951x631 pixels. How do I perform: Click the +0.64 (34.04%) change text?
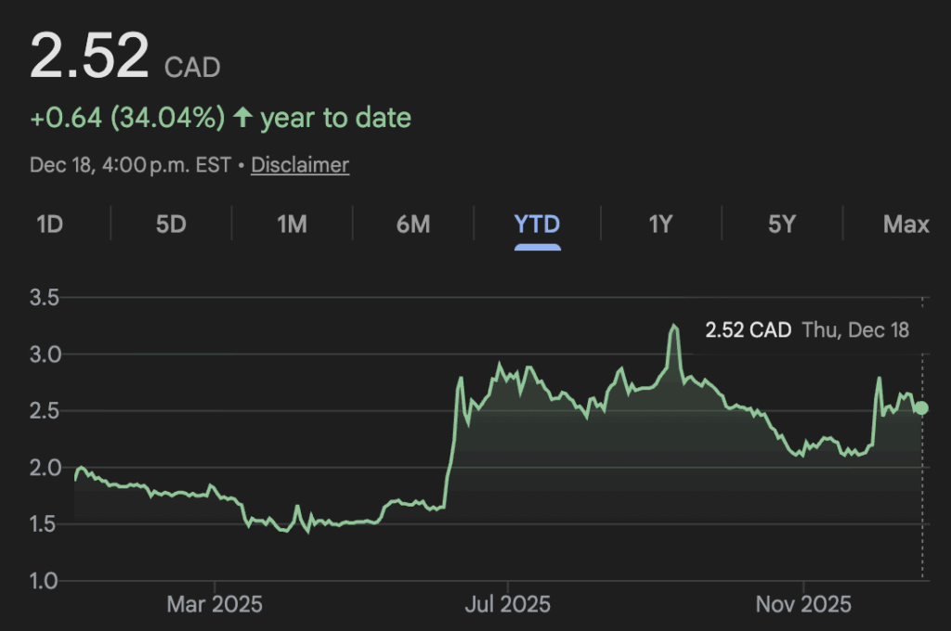pos(127,118)
